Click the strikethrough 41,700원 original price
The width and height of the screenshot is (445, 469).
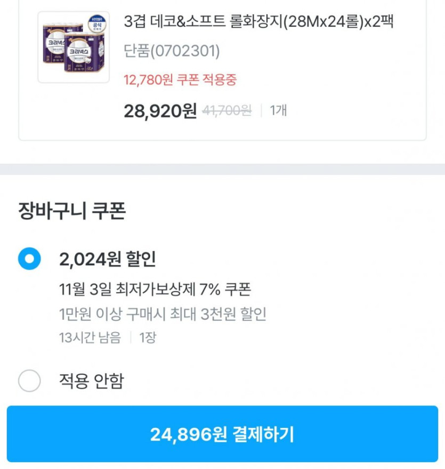click(x=227, y=111)
